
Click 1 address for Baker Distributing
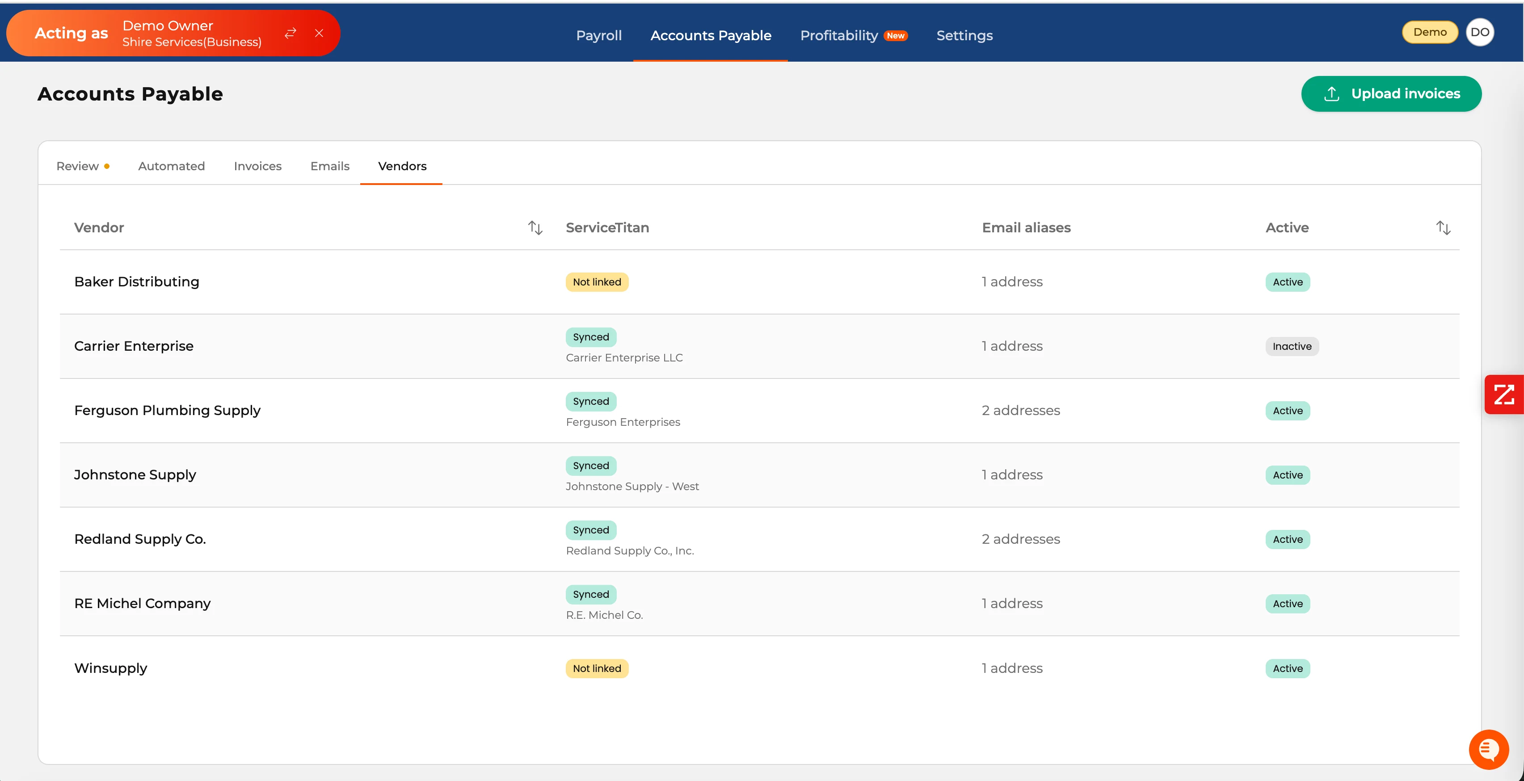(1012, 282)
